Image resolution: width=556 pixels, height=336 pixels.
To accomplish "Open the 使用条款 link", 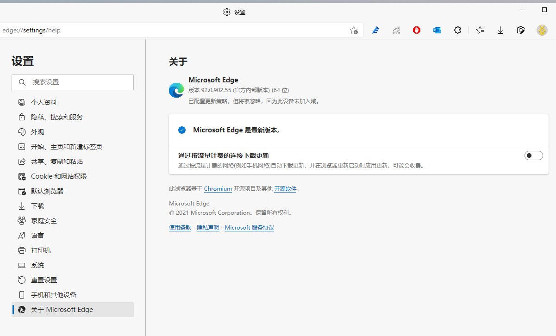I will (180, 228).
